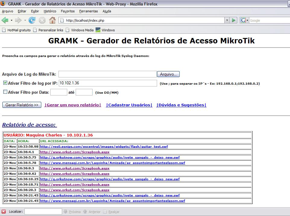Viewport: 290px width, 216px height.
Task: Open the Ferramentas menu
Action: 89,11
